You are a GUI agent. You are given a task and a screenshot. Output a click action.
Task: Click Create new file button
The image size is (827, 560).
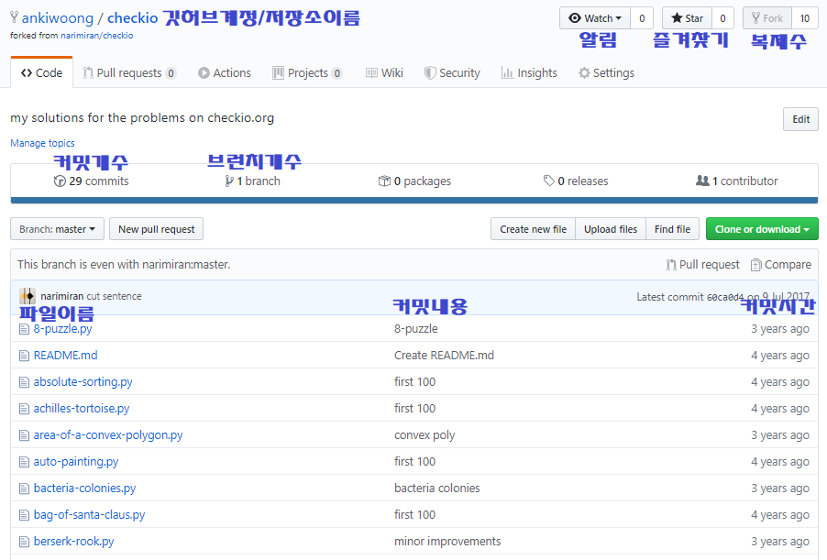coord(533,229)
